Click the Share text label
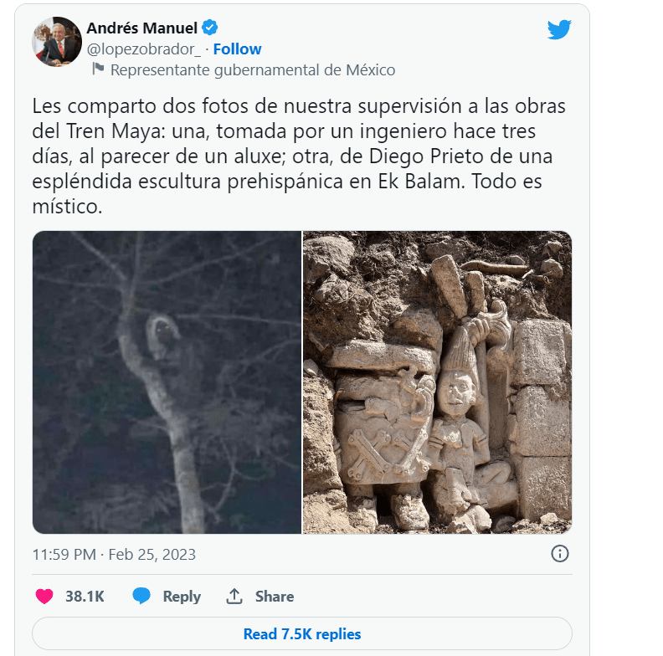This screenshot has width=663, height=656. (275, 596)
